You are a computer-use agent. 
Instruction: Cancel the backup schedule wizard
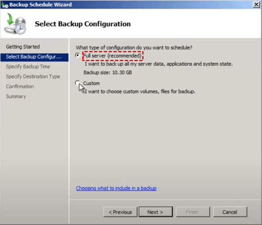coord(230,212)
